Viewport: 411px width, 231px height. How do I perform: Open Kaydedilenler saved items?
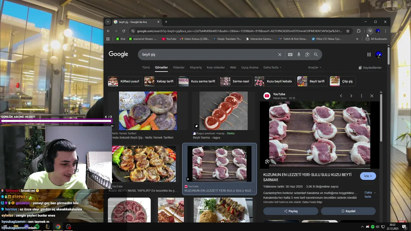370,68
